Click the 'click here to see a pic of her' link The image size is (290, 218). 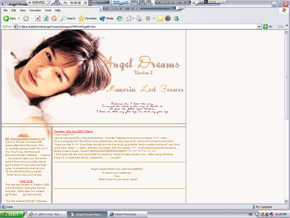pos(24,175)
